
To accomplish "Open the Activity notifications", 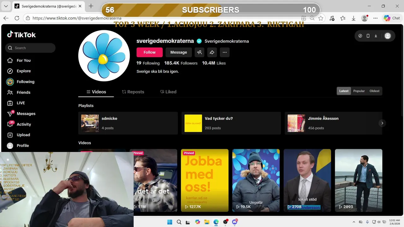I will click(x=19, y=124).
